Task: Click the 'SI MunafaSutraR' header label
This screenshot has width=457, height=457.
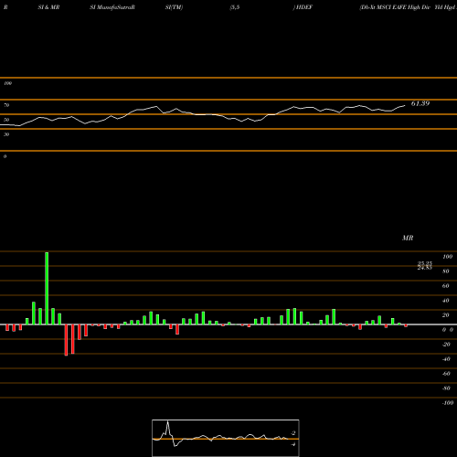Action: click(x=112, y=7)
